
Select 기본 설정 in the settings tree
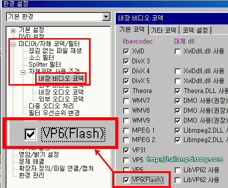(x=31, y=30)
